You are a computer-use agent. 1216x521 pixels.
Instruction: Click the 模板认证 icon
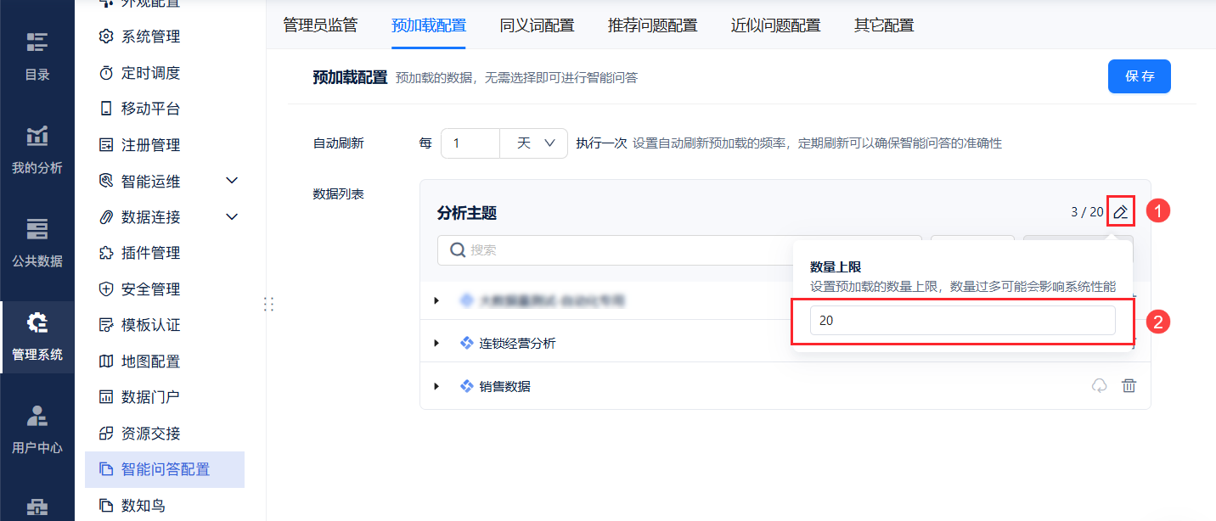pos(106,325)
